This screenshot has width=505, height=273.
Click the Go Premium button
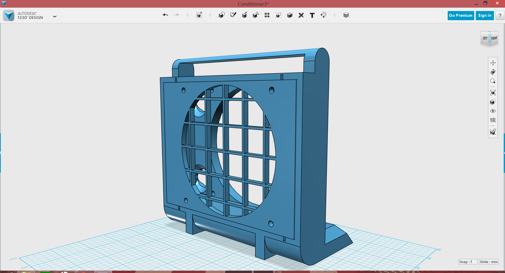[461, 15]
